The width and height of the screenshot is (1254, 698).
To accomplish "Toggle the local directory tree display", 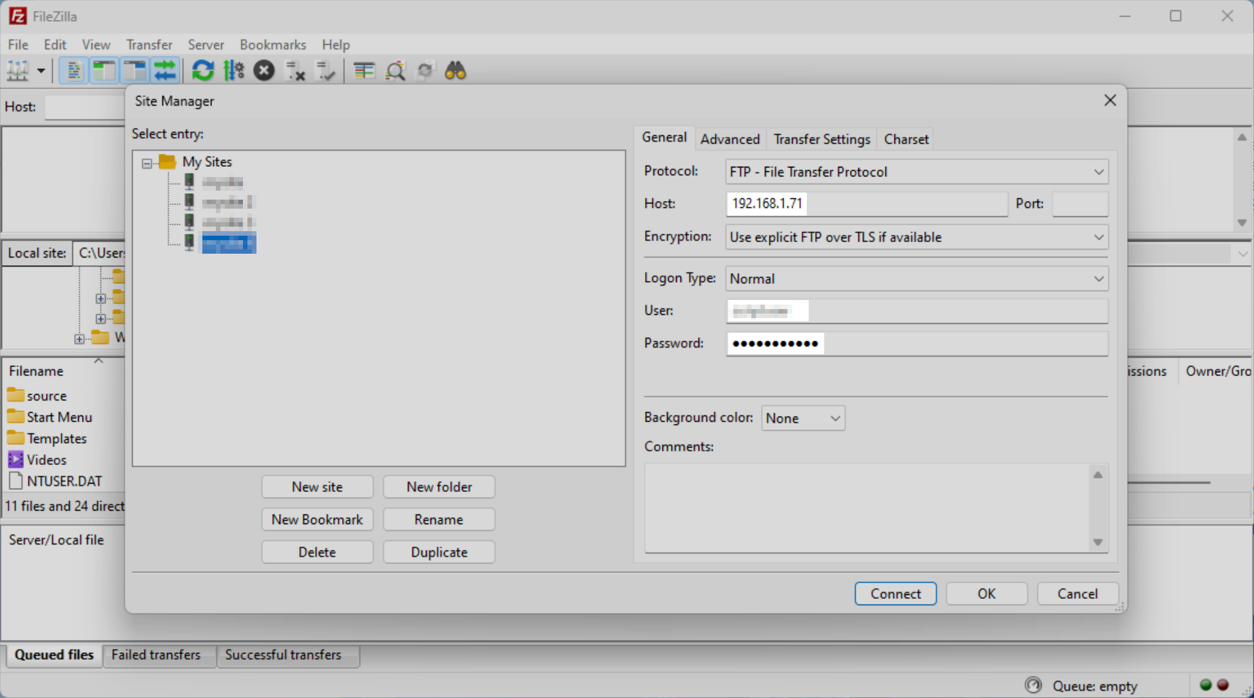I will 104,71.
